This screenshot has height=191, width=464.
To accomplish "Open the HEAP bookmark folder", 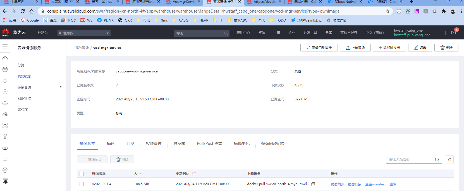I will (201, 20).
